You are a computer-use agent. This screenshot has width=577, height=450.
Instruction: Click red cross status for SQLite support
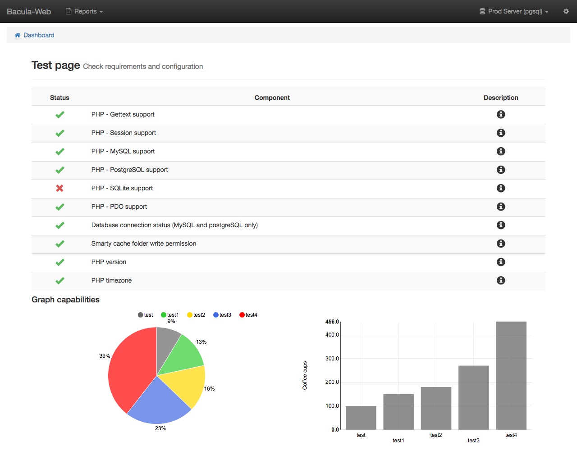(x=60, y=188)
